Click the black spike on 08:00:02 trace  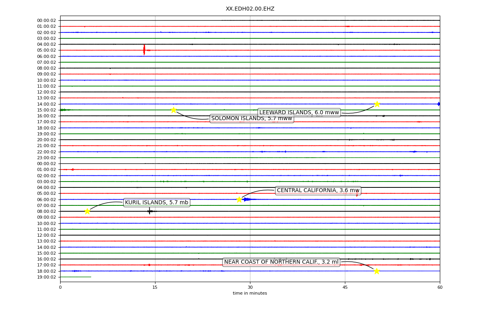tap(149, 211)
